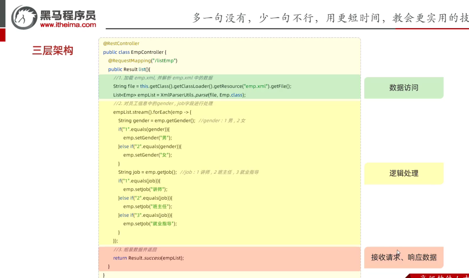
Task: Select the 三层架构 slide title
Action: coord(53,50)
